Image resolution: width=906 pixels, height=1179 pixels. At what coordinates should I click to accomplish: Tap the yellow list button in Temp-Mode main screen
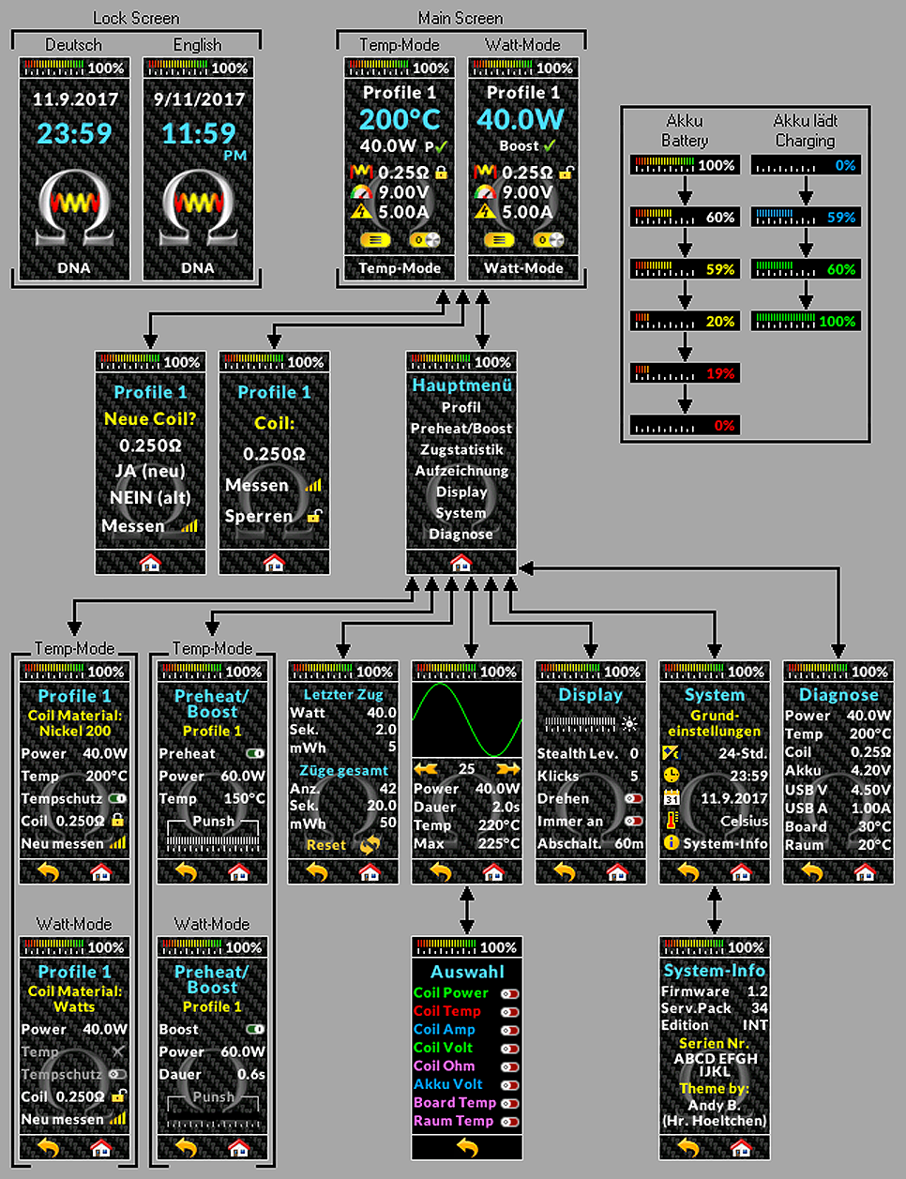click(374, 240)
